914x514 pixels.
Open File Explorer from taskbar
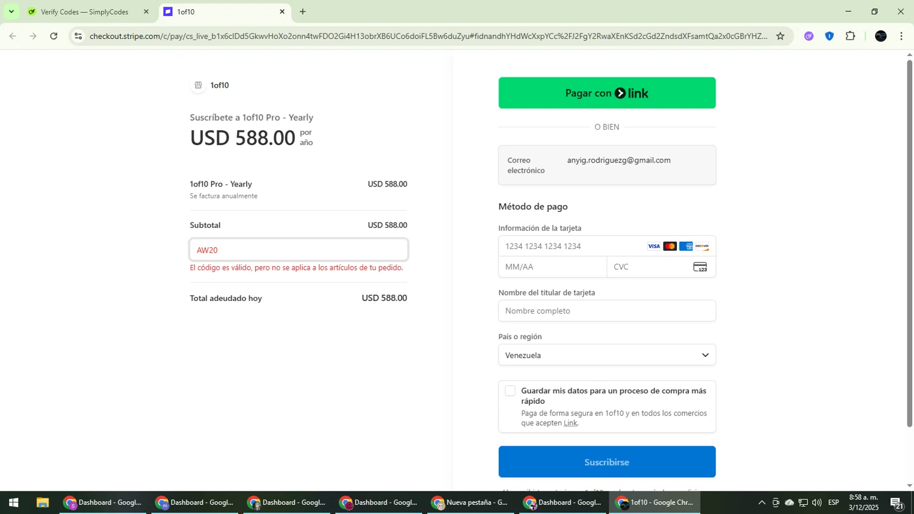[42, 502]
